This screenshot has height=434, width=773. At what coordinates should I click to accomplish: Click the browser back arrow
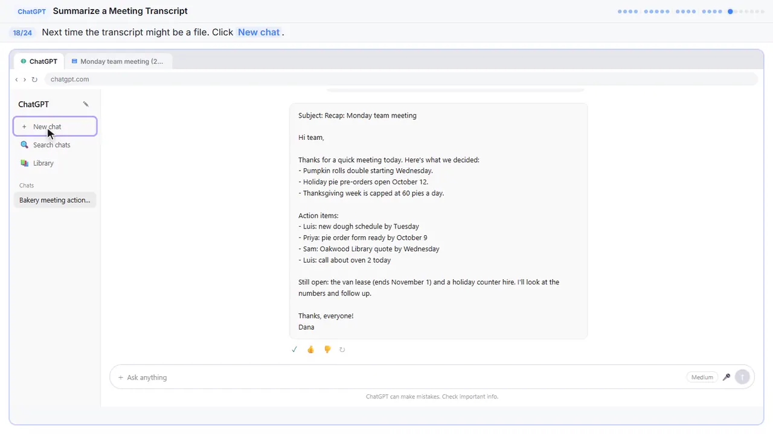coord(16,80)
